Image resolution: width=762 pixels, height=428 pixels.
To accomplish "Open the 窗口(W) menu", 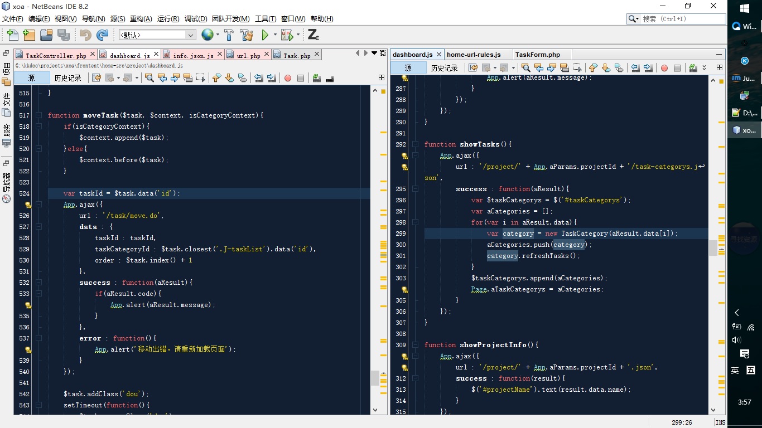I will (x=293, y=19).
